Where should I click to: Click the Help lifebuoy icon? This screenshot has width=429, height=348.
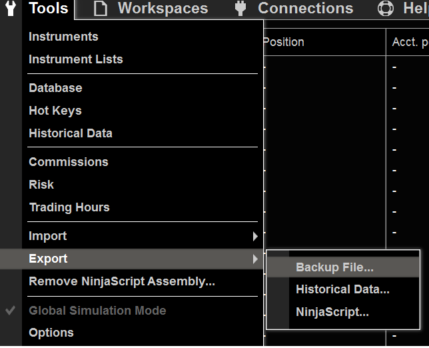(x=385, y=9)
